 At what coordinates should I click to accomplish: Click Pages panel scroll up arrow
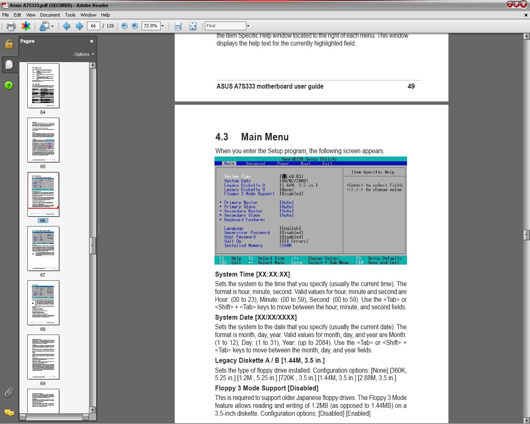click(x=93, y=65)
